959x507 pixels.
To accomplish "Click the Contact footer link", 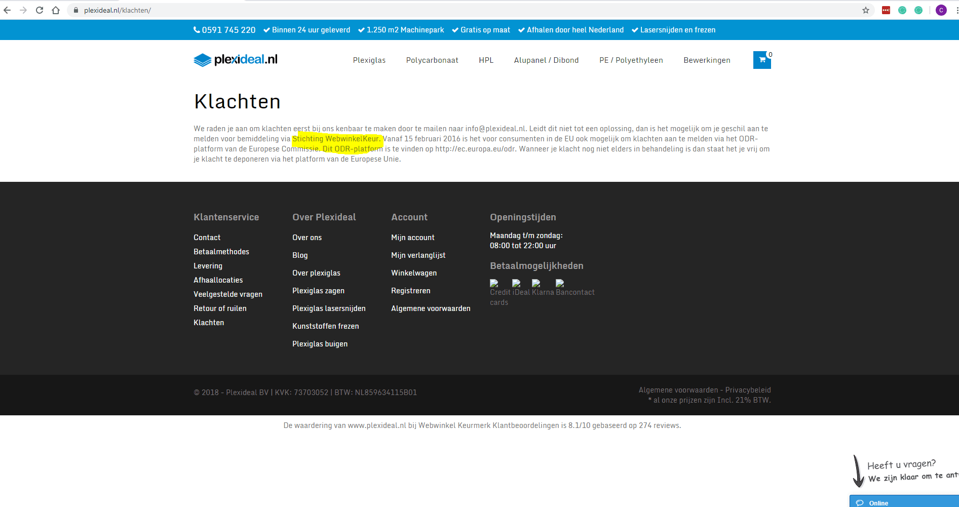I will coord(207,238).
